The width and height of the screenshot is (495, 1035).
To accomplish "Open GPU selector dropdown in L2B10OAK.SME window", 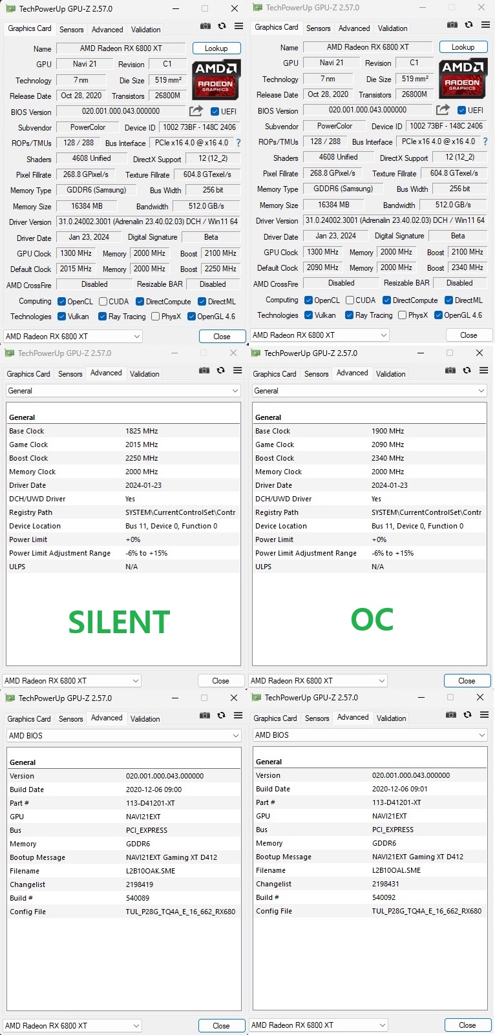I will click(x=72, y=1026).
